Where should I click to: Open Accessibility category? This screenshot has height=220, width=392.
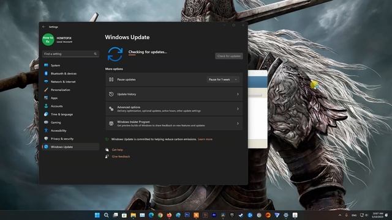[x=70, y=130]
